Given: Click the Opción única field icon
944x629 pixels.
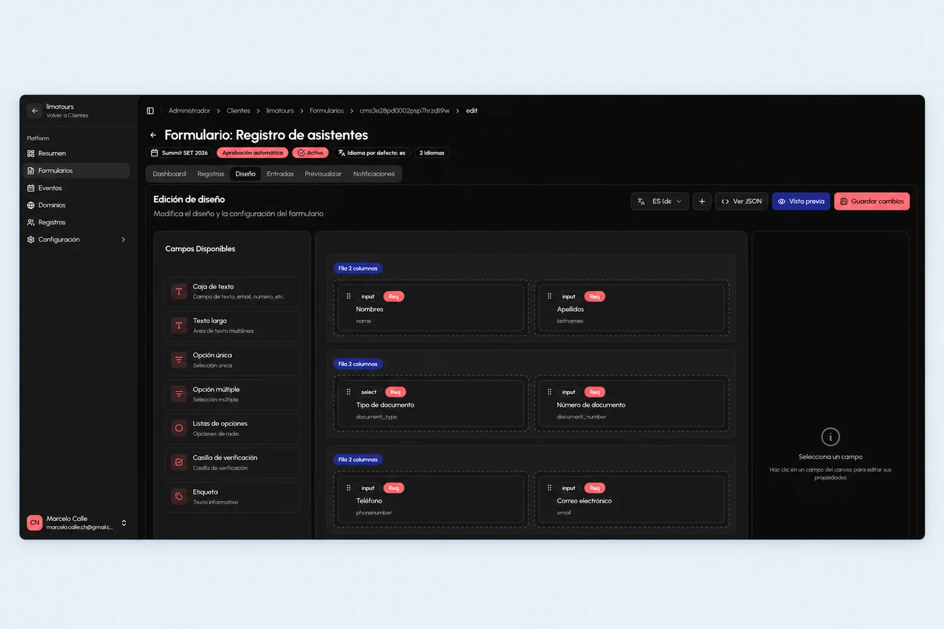Looking at the screenshot, I should [179, 360].
